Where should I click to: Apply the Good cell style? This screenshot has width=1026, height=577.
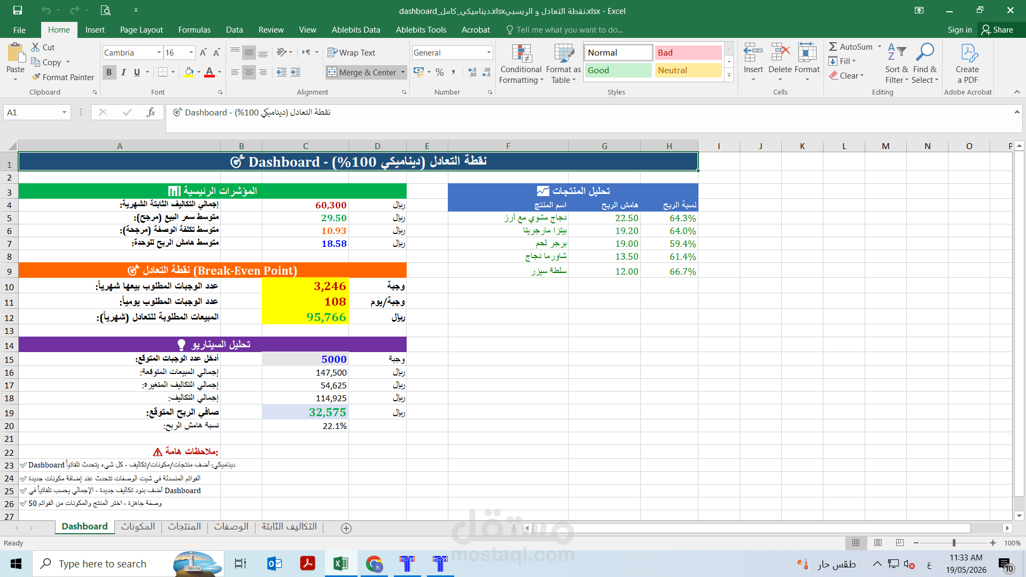click(x=618, y=70)
